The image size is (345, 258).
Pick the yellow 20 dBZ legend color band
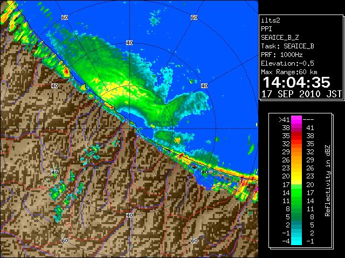point(296,176)
